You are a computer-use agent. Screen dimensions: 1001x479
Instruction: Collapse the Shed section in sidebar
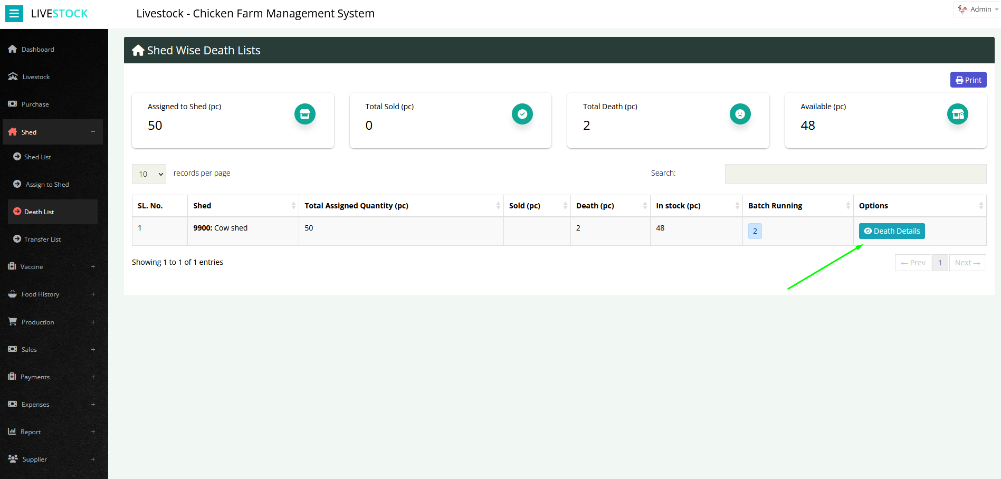(x=93, y=132)
